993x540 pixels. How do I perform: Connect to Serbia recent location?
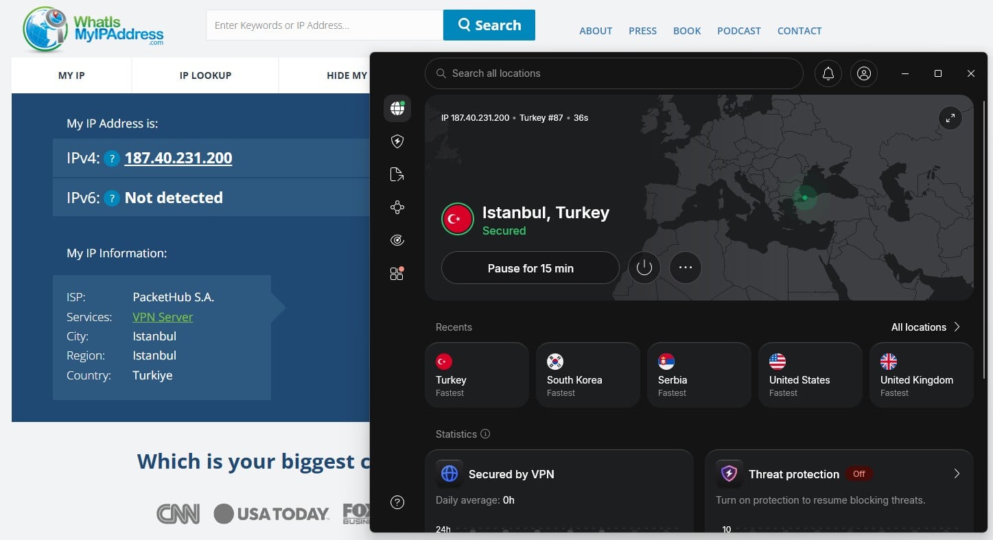[x=699, y=375]
